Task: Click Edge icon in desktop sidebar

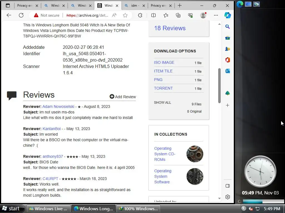Action: coord(240,4)
